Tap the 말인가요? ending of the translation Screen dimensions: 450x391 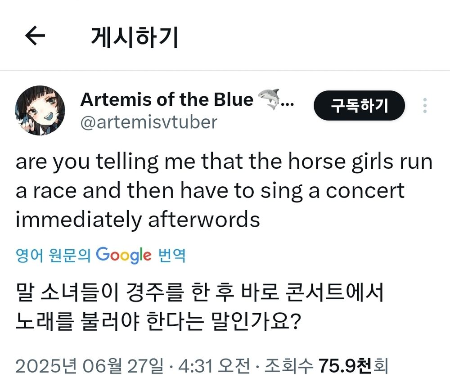click(x=256, y=321)
